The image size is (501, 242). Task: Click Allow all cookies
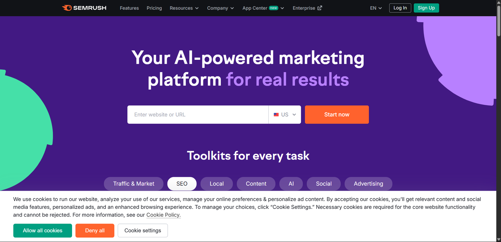click(42, 230)
